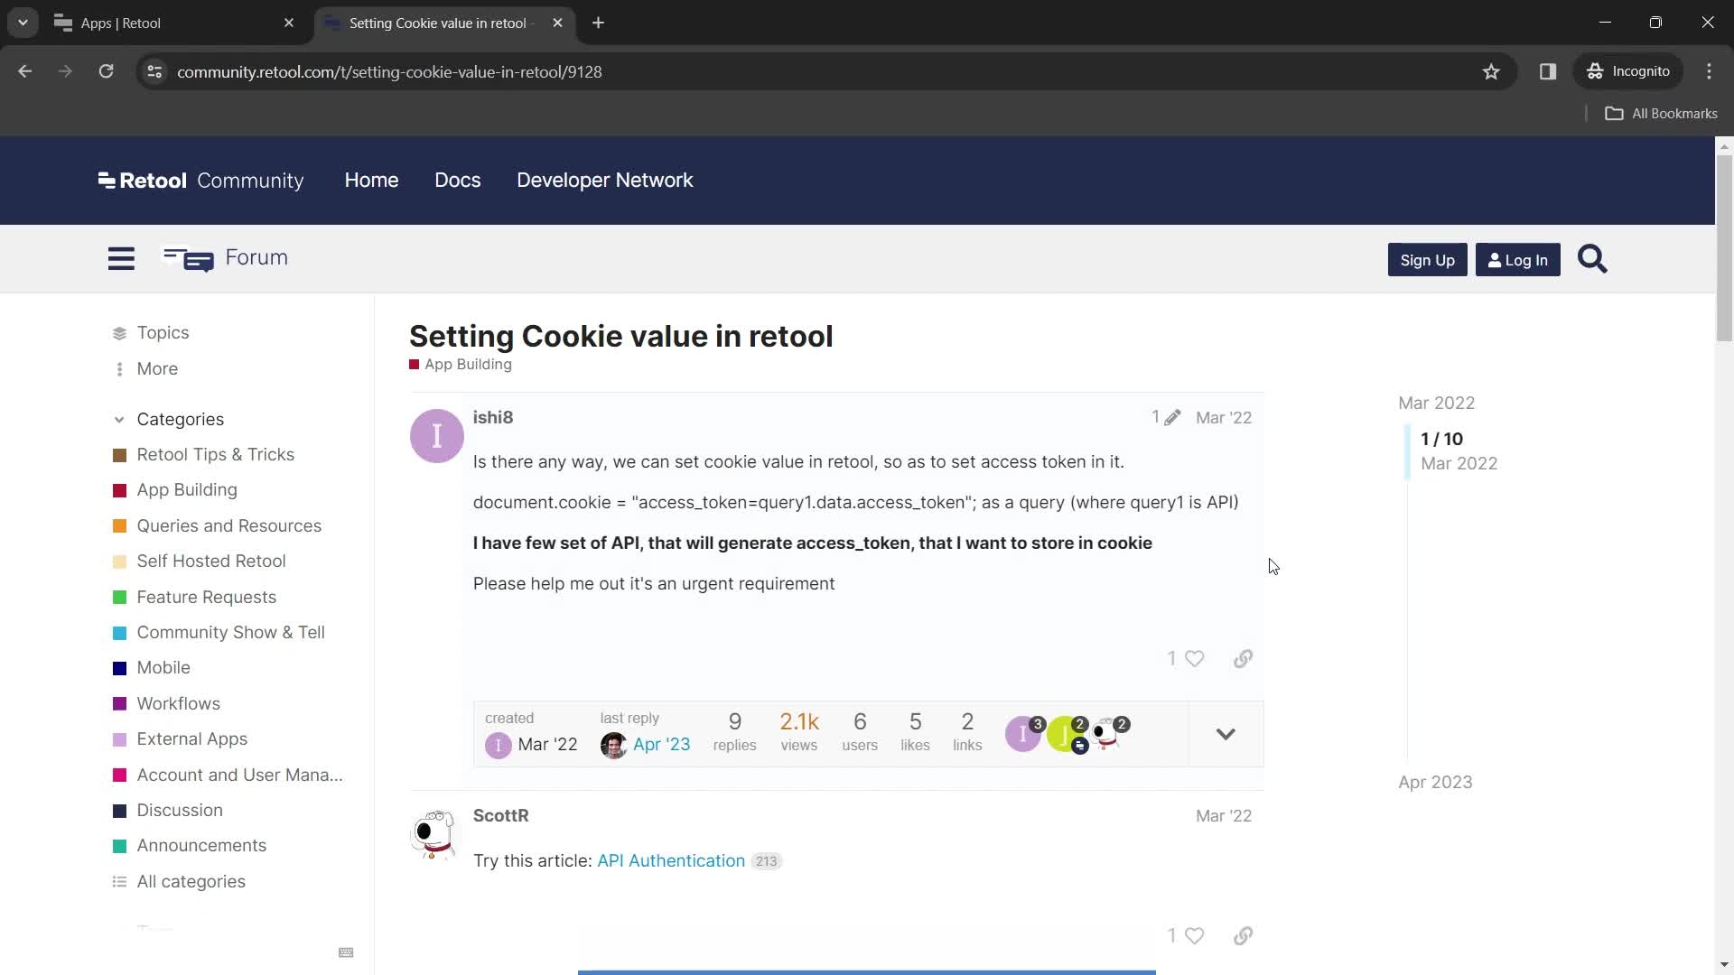Close the Setting Cookie value tab
Screen dimensions: 1734x975
pos(557,23)
